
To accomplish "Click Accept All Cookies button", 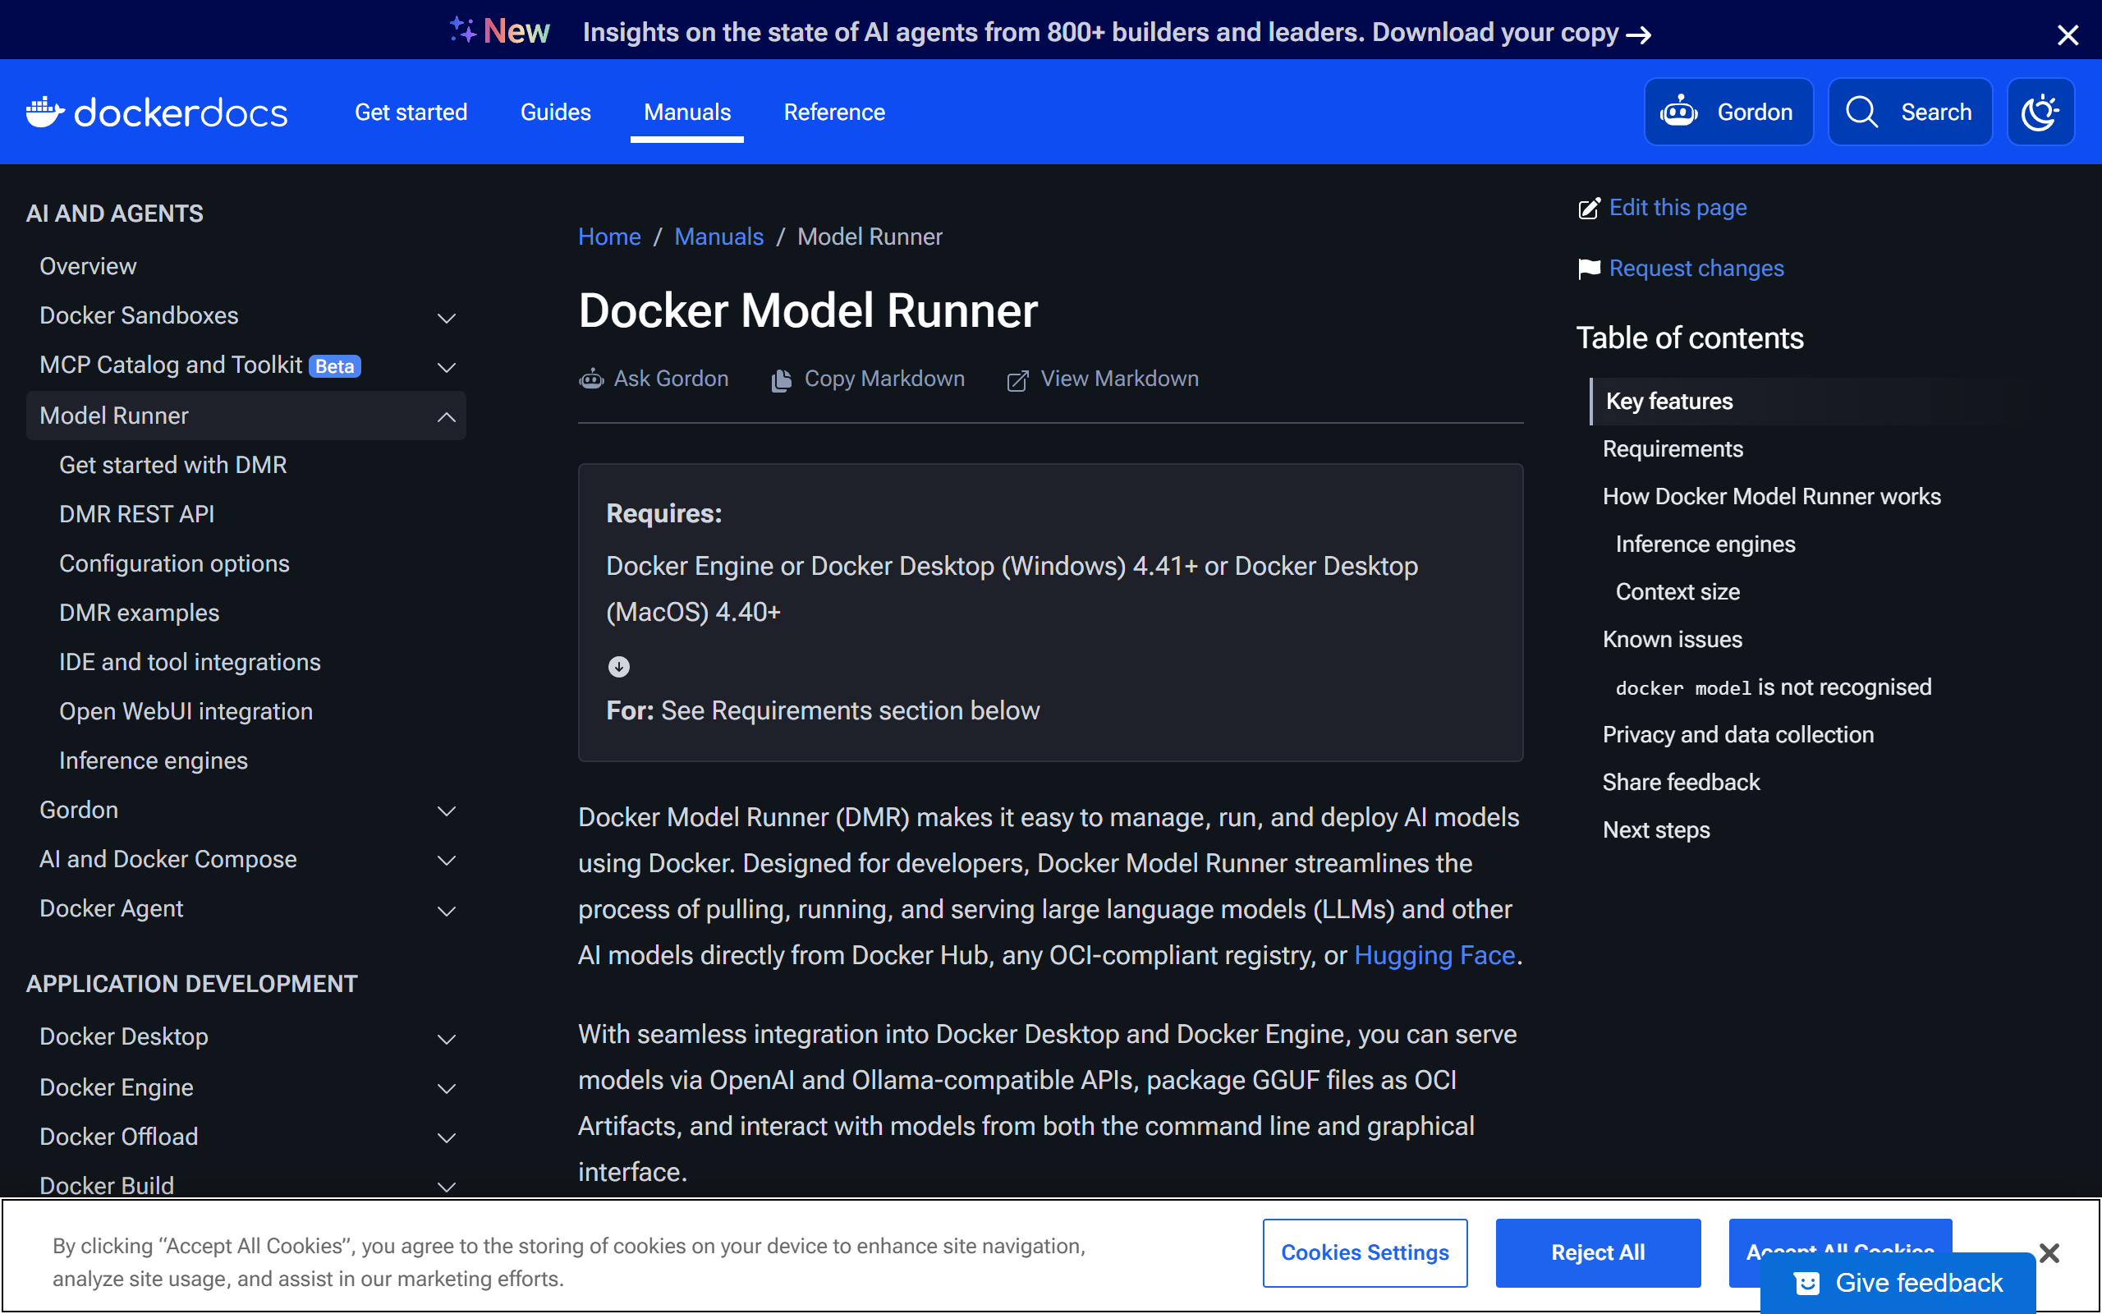I will tap(1840, 1236).
